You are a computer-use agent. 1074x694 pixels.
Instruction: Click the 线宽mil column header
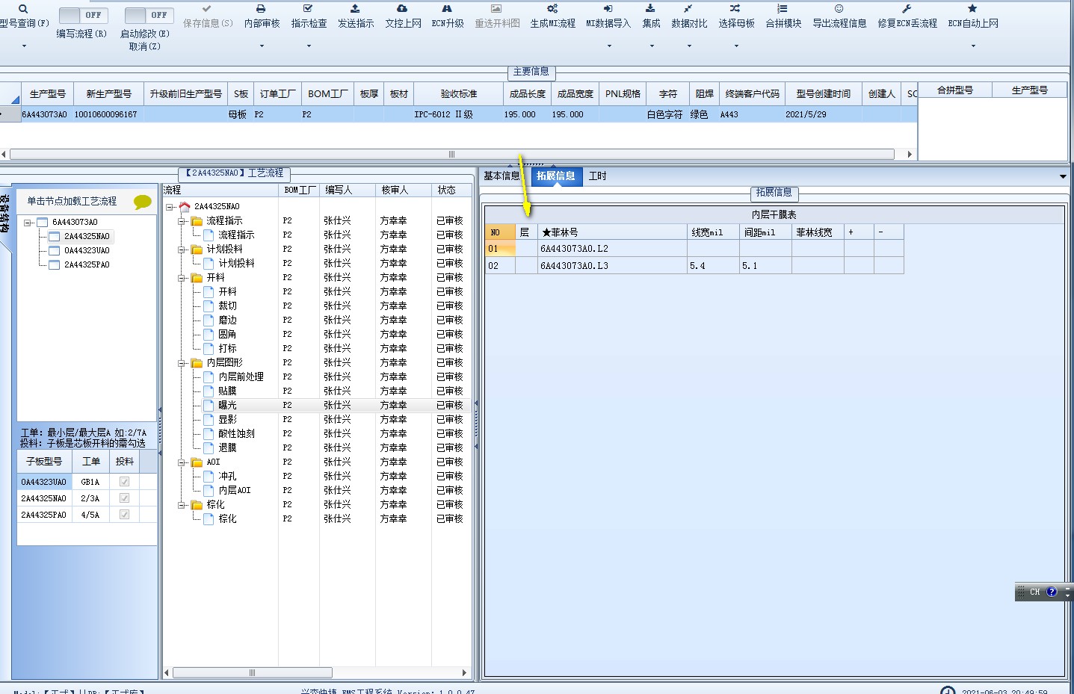(713, 232)
